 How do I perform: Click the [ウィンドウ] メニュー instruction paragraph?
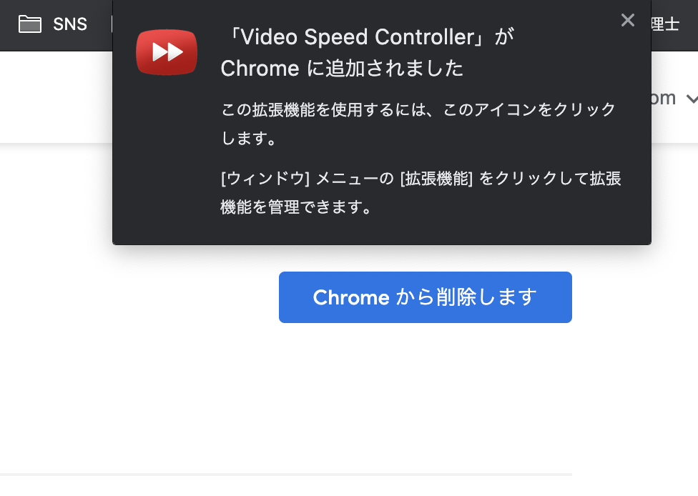(x=421, y=193)
